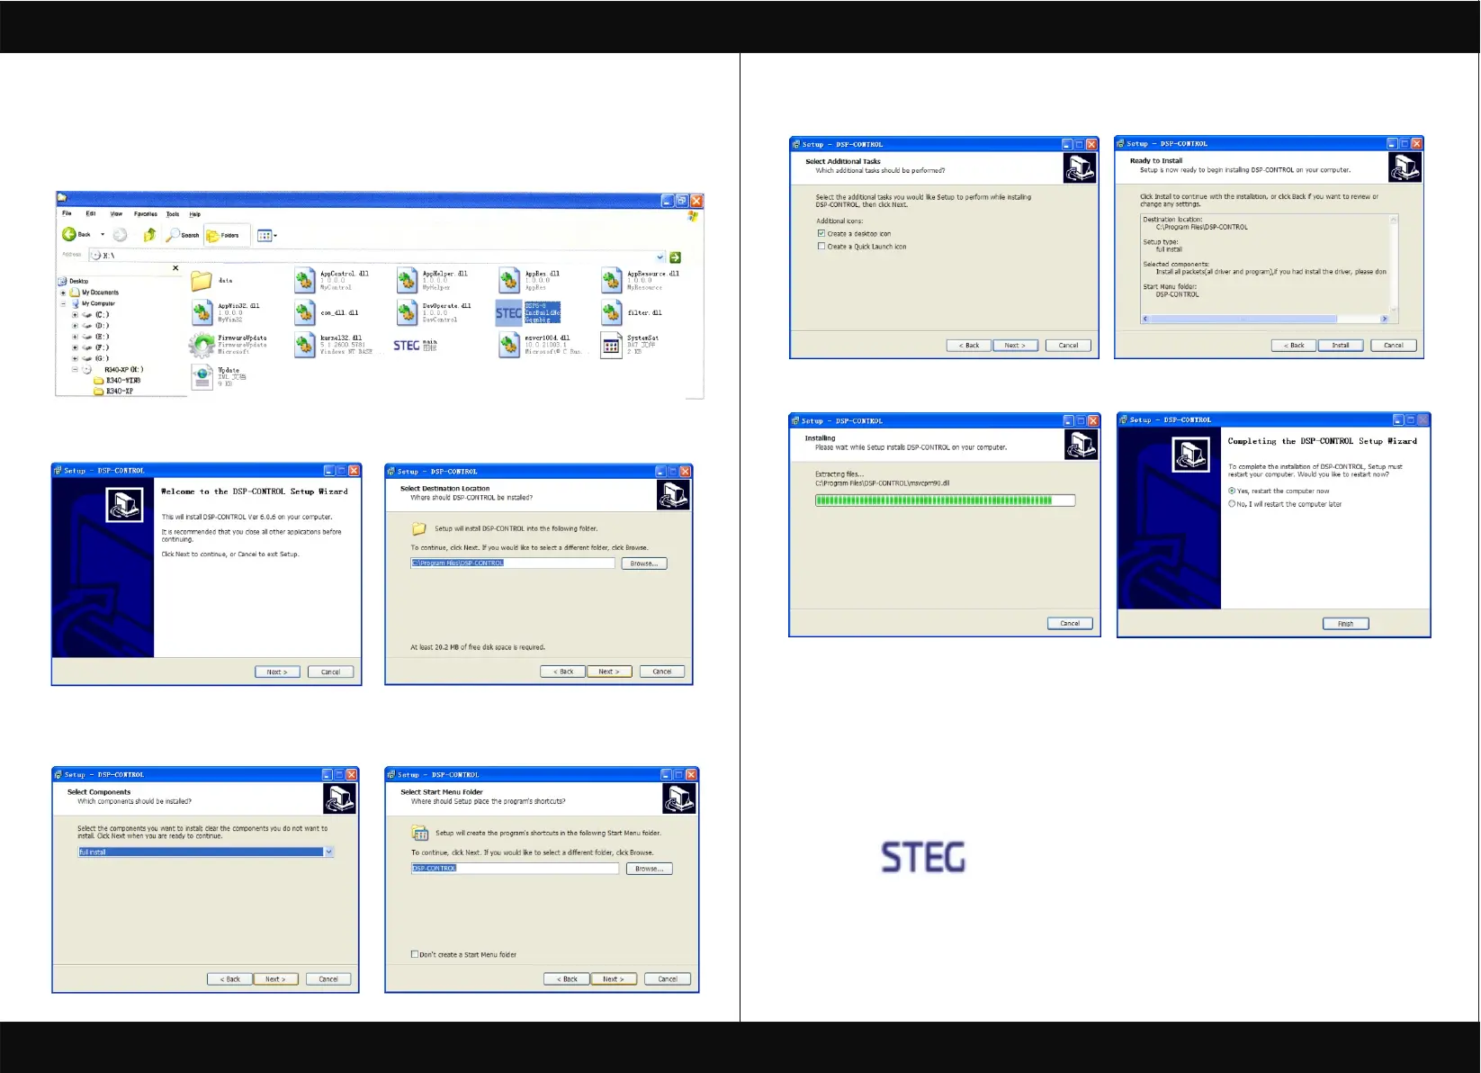
Task: Select the msvcr100d.dll file icon
Action: [510, 345]
